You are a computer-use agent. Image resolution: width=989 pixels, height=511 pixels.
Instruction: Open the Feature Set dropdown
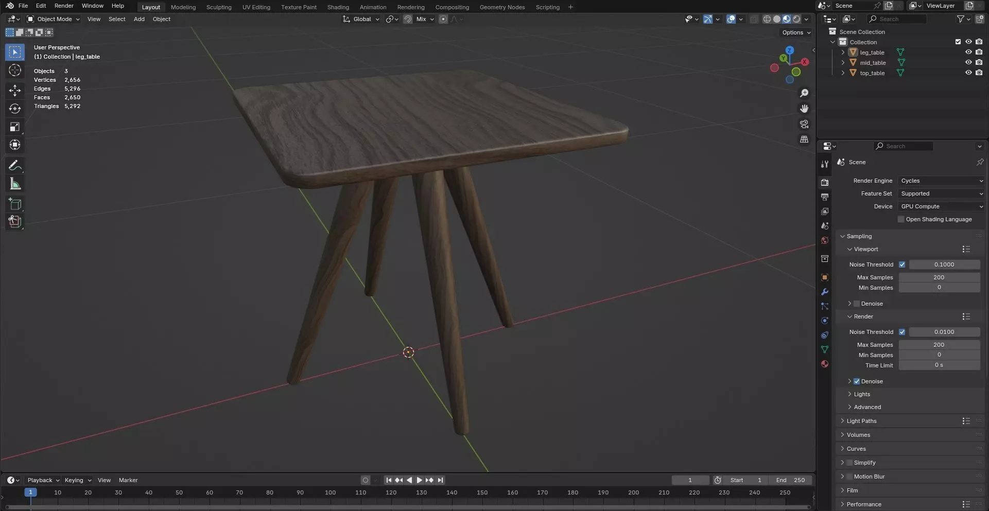pos(942,193)
